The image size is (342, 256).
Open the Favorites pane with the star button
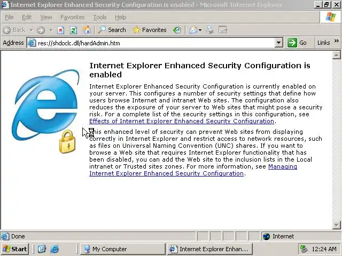(150, 30)
